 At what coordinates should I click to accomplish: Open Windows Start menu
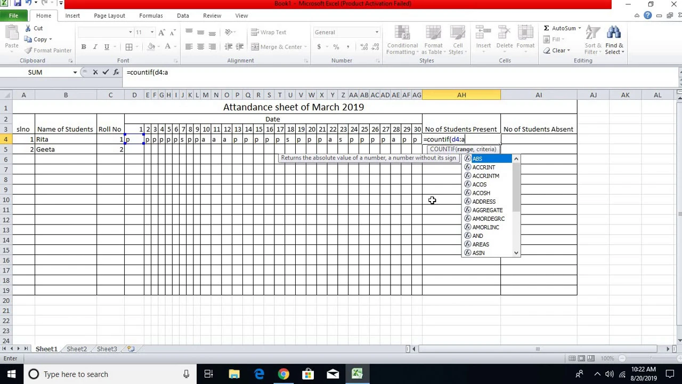click(x=11, y=374)
